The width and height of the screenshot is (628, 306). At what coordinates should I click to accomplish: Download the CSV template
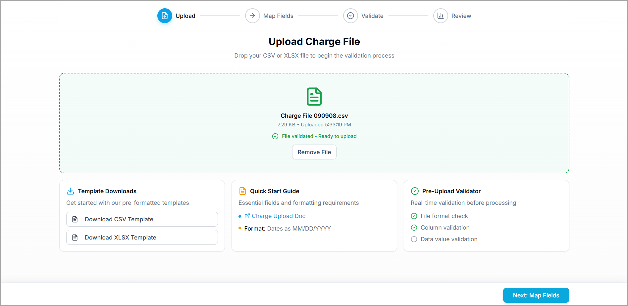click(142, 219)
